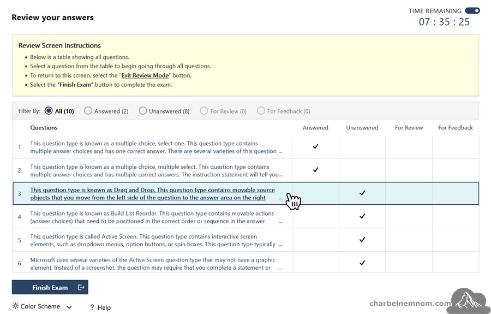
Task: Expand the ellipsis on question 5 text
Action: [x=280, y=245]
